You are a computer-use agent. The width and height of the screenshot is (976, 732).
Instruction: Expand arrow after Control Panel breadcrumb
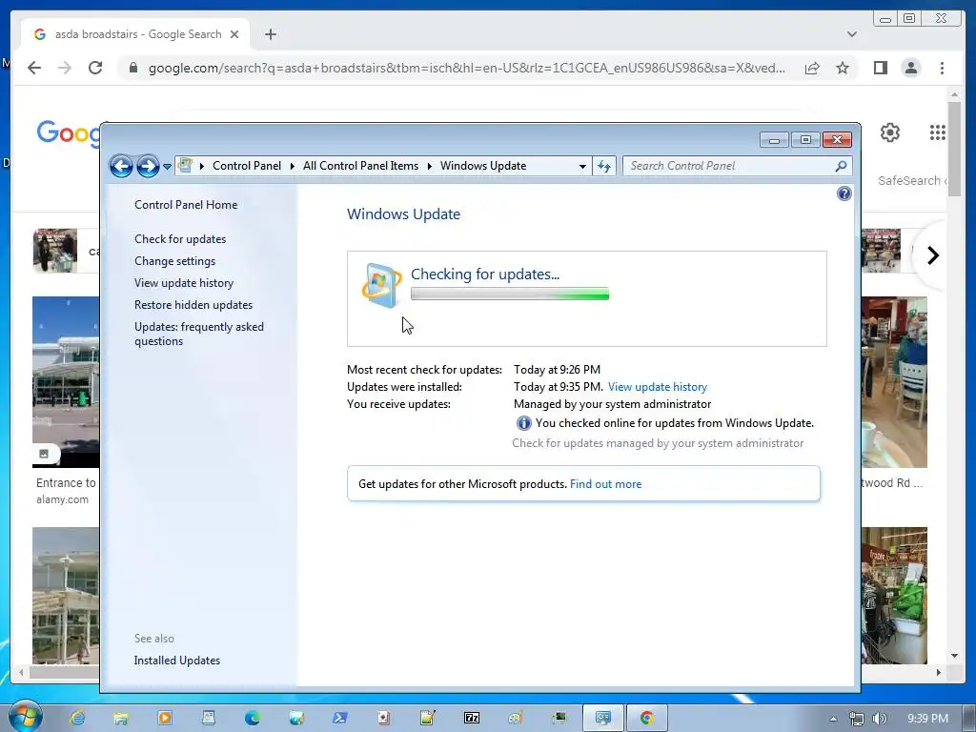(x=292, y=166)
